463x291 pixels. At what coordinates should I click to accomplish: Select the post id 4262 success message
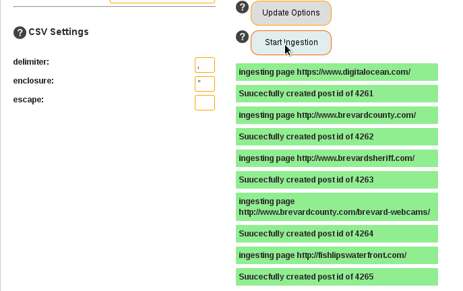(x=336, y=137)
